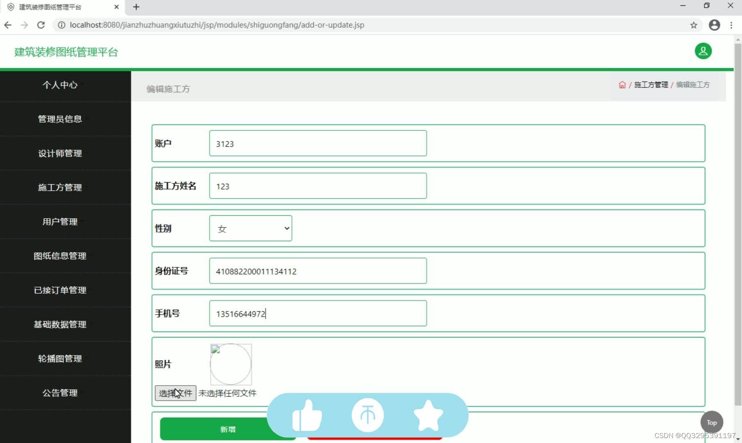742x443 pixels.
Task: Reload the page
Action: point(41,25)
